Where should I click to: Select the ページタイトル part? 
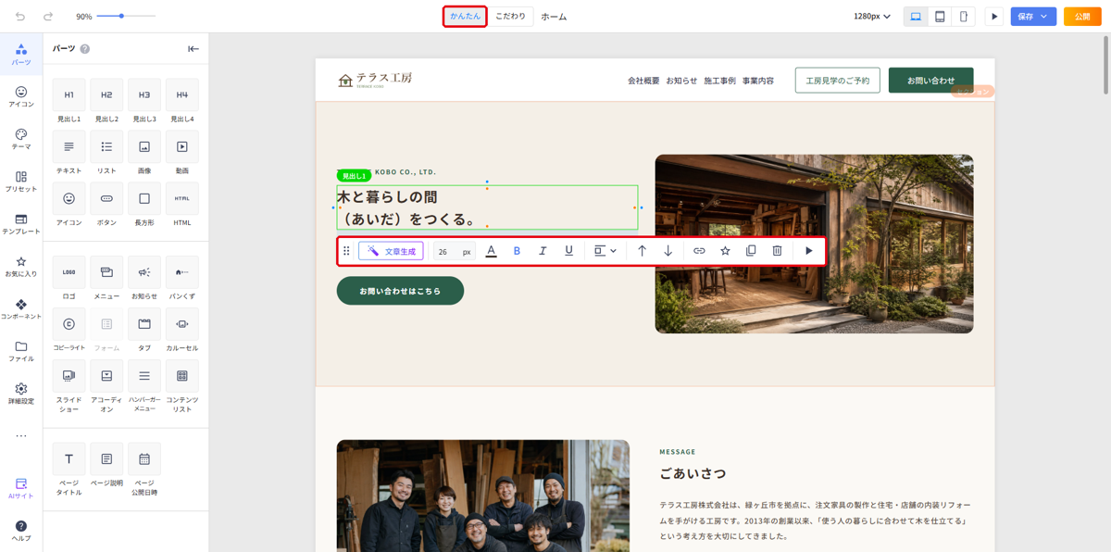(69, 470)
